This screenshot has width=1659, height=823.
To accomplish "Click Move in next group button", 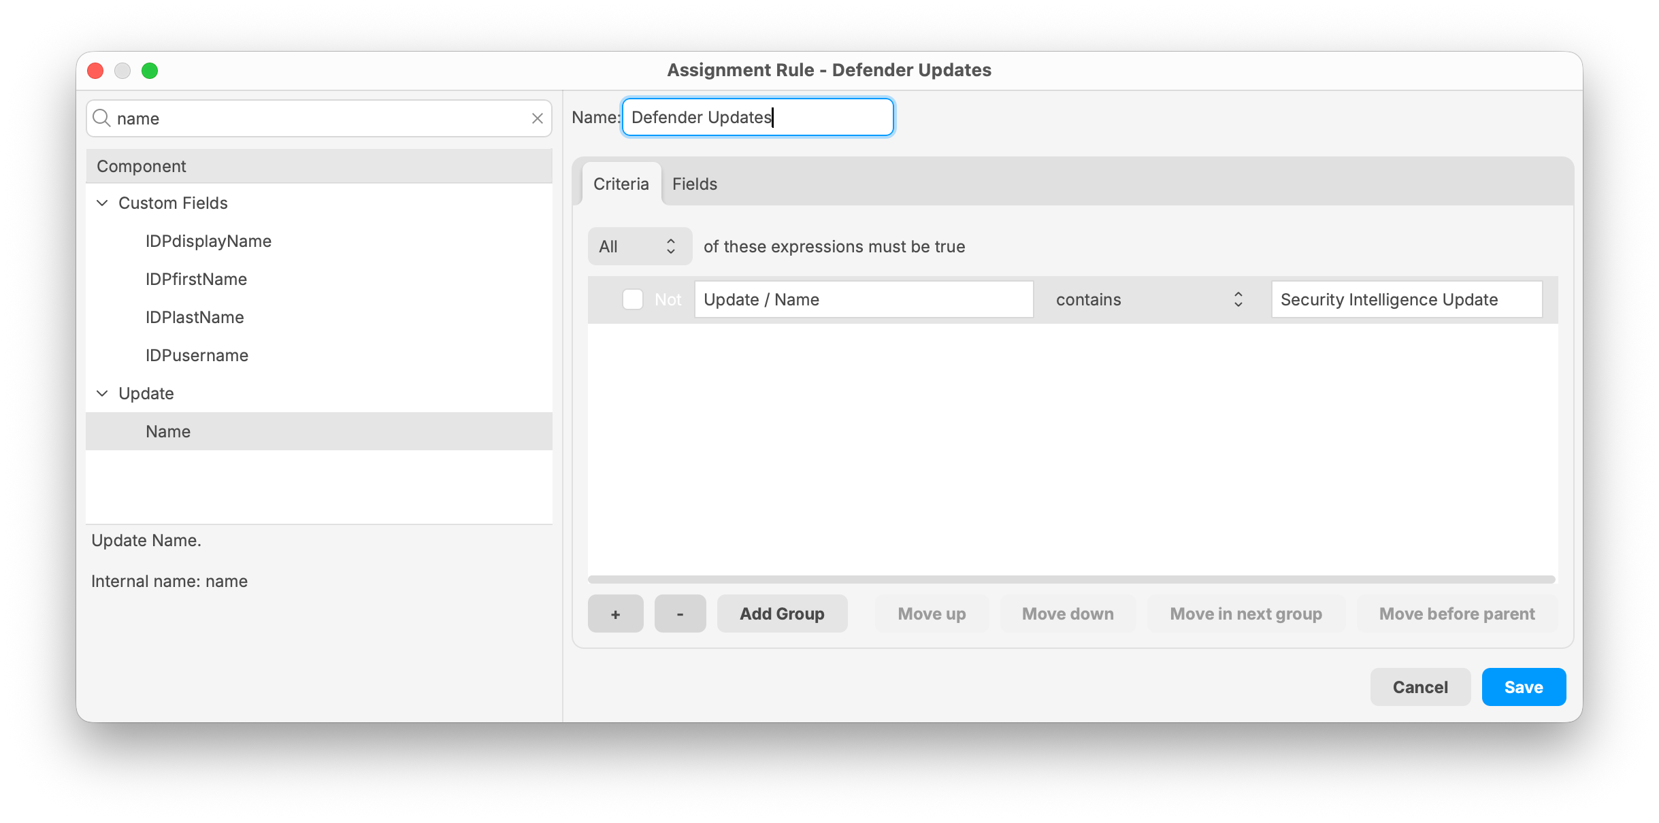I will (1246, 614).
